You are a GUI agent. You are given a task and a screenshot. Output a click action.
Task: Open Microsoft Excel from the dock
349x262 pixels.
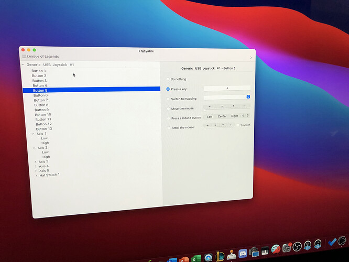[197, 259]
